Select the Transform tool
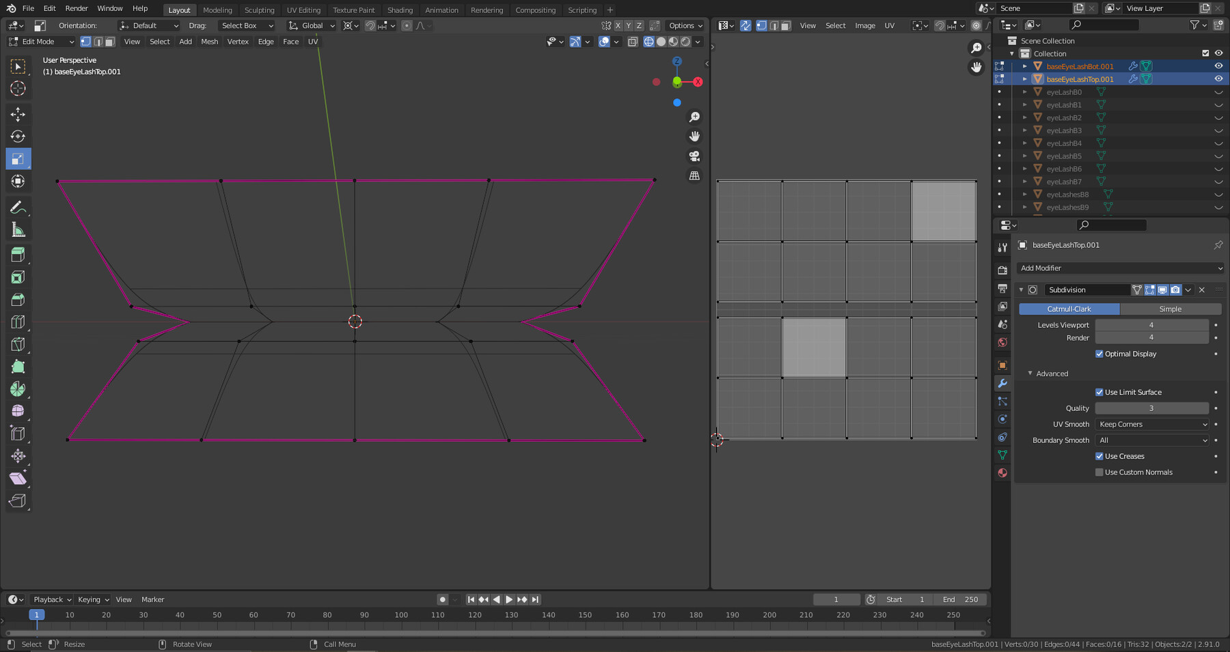Image resolution: width=1230 pixels, height=652 pixels. [x=18, y=182]
